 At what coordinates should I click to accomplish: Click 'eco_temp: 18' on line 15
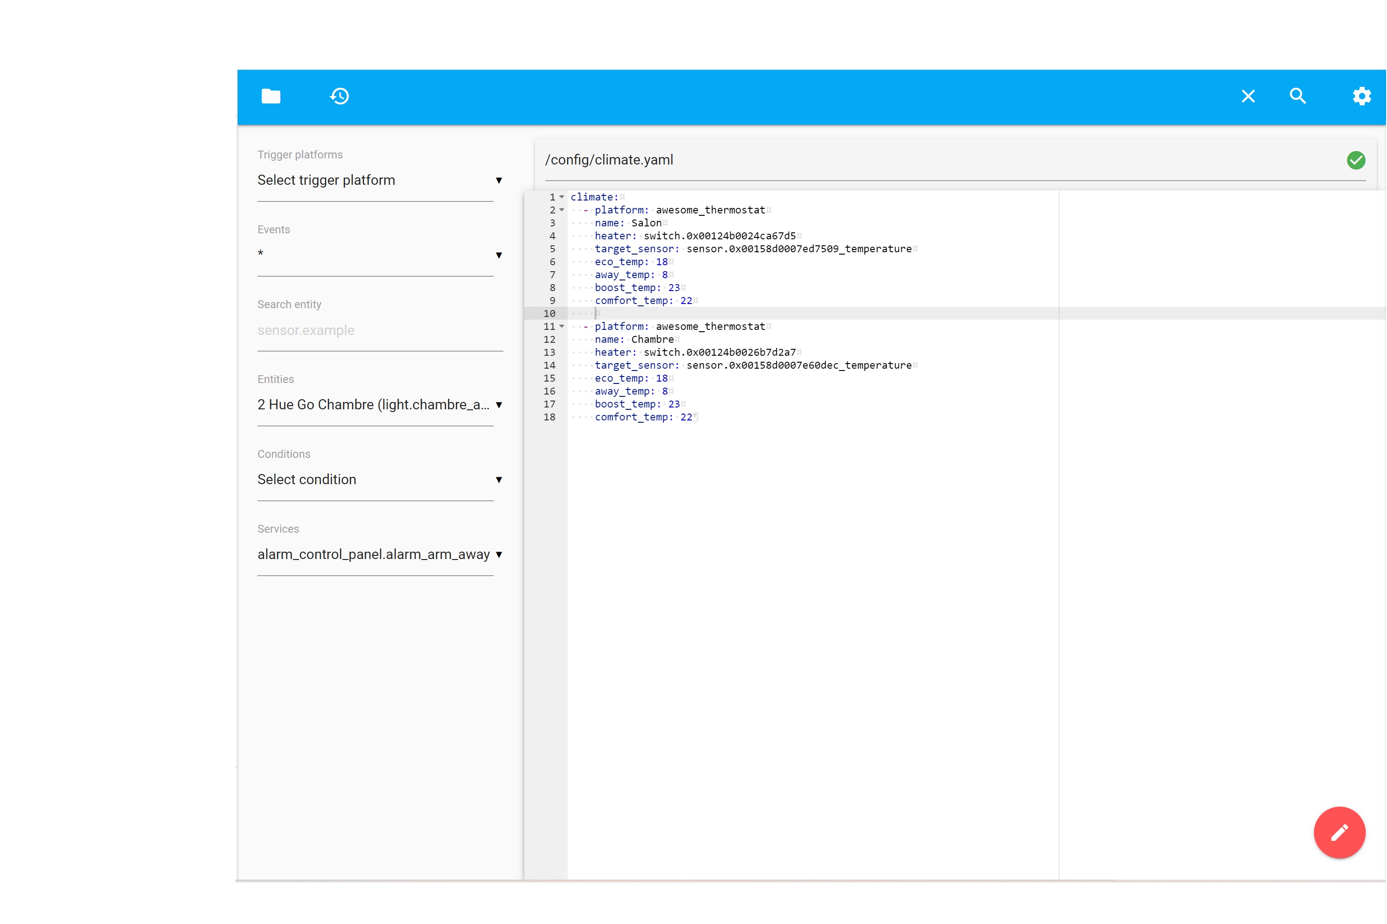click(631, 378)
